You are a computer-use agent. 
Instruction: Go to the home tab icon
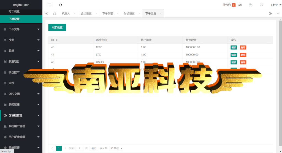coord(55,13)
